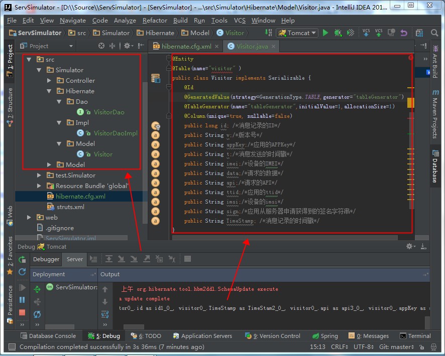The height and width of the screenshot is (356, 445).
Task: Click Evaluate Expression icon in debug toolbar
Action: pyautogui.click(x=187, y=259)
